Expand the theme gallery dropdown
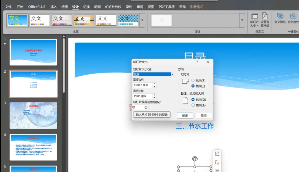The width and height of the screenshot is (299, 172). point(142,20)
